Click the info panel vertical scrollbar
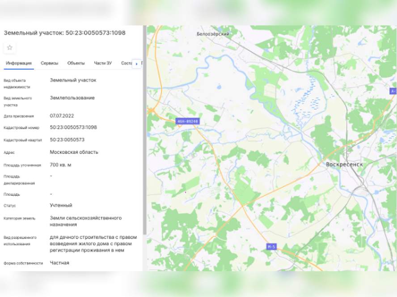 145,130
